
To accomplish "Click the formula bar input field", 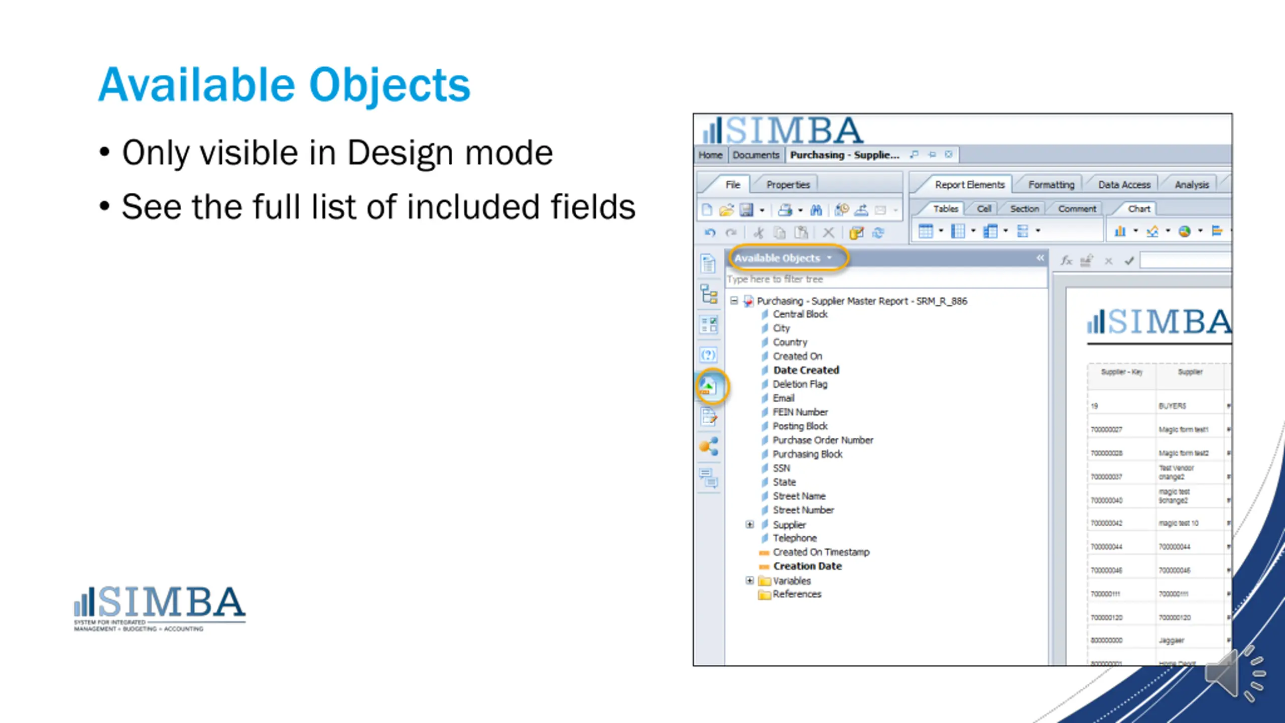I will tap(1186, 261).
